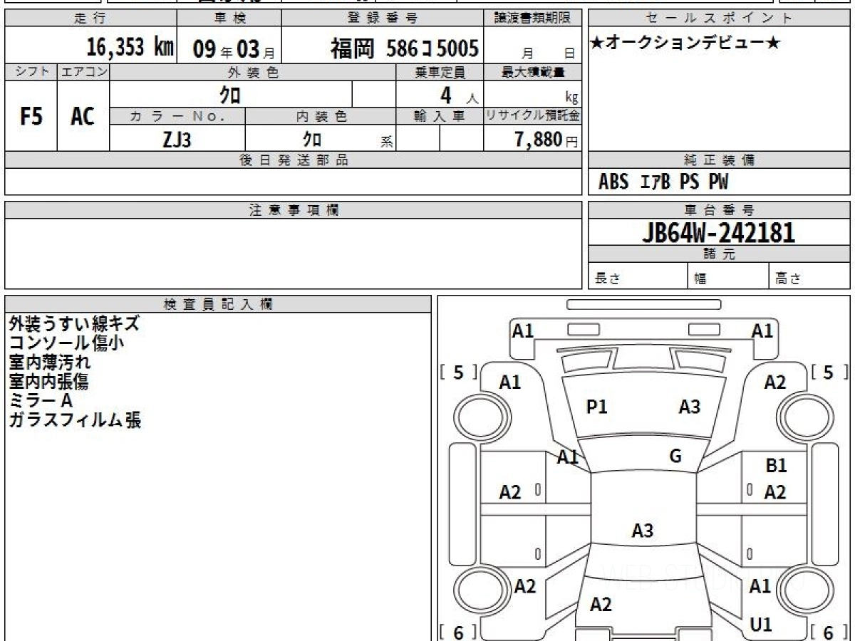
Task: Click the クロ value under 外装色
Action: click(230, 95)
